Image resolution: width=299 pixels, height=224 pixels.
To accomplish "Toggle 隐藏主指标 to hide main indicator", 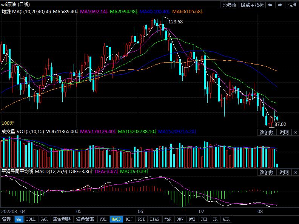I will click(252, 5).
